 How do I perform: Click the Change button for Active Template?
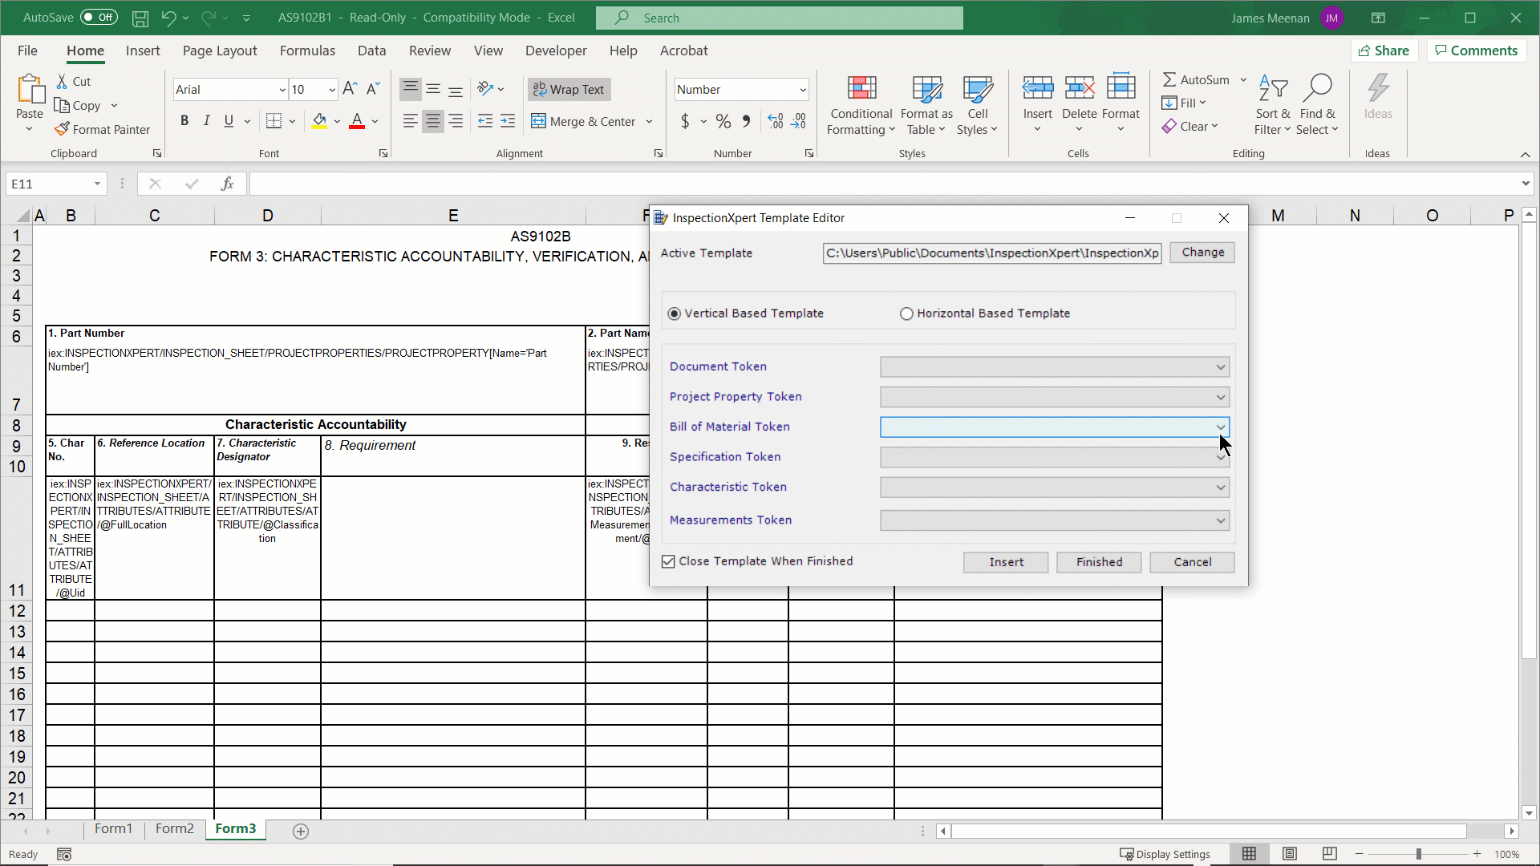click(1202, 252)
